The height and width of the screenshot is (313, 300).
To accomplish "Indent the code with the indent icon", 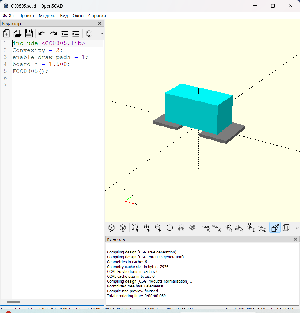I will [x=76, y=33].
